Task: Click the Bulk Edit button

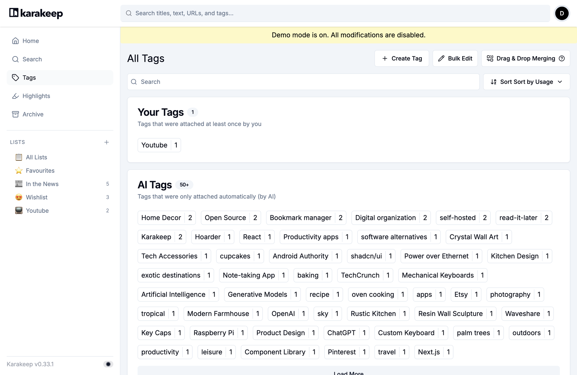Action: point(455,58)
